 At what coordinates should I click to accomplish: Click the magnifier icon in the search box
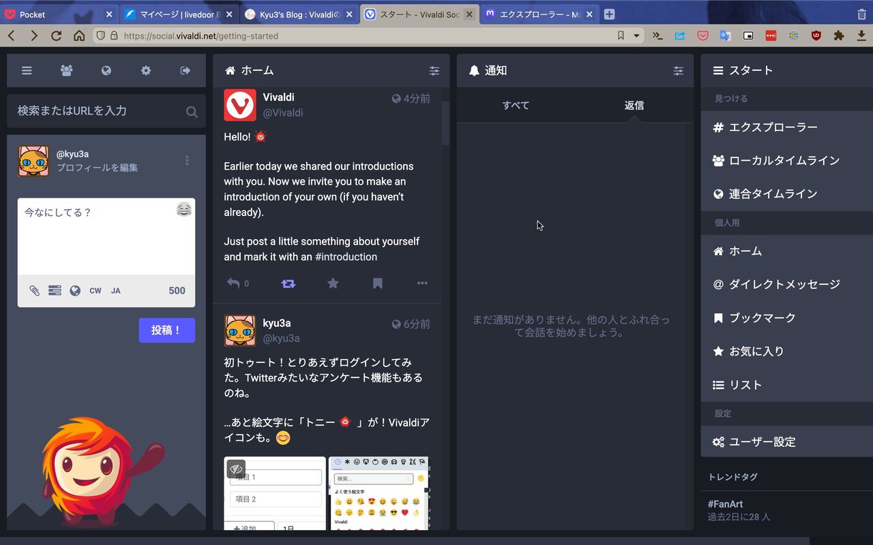point(192,112)
